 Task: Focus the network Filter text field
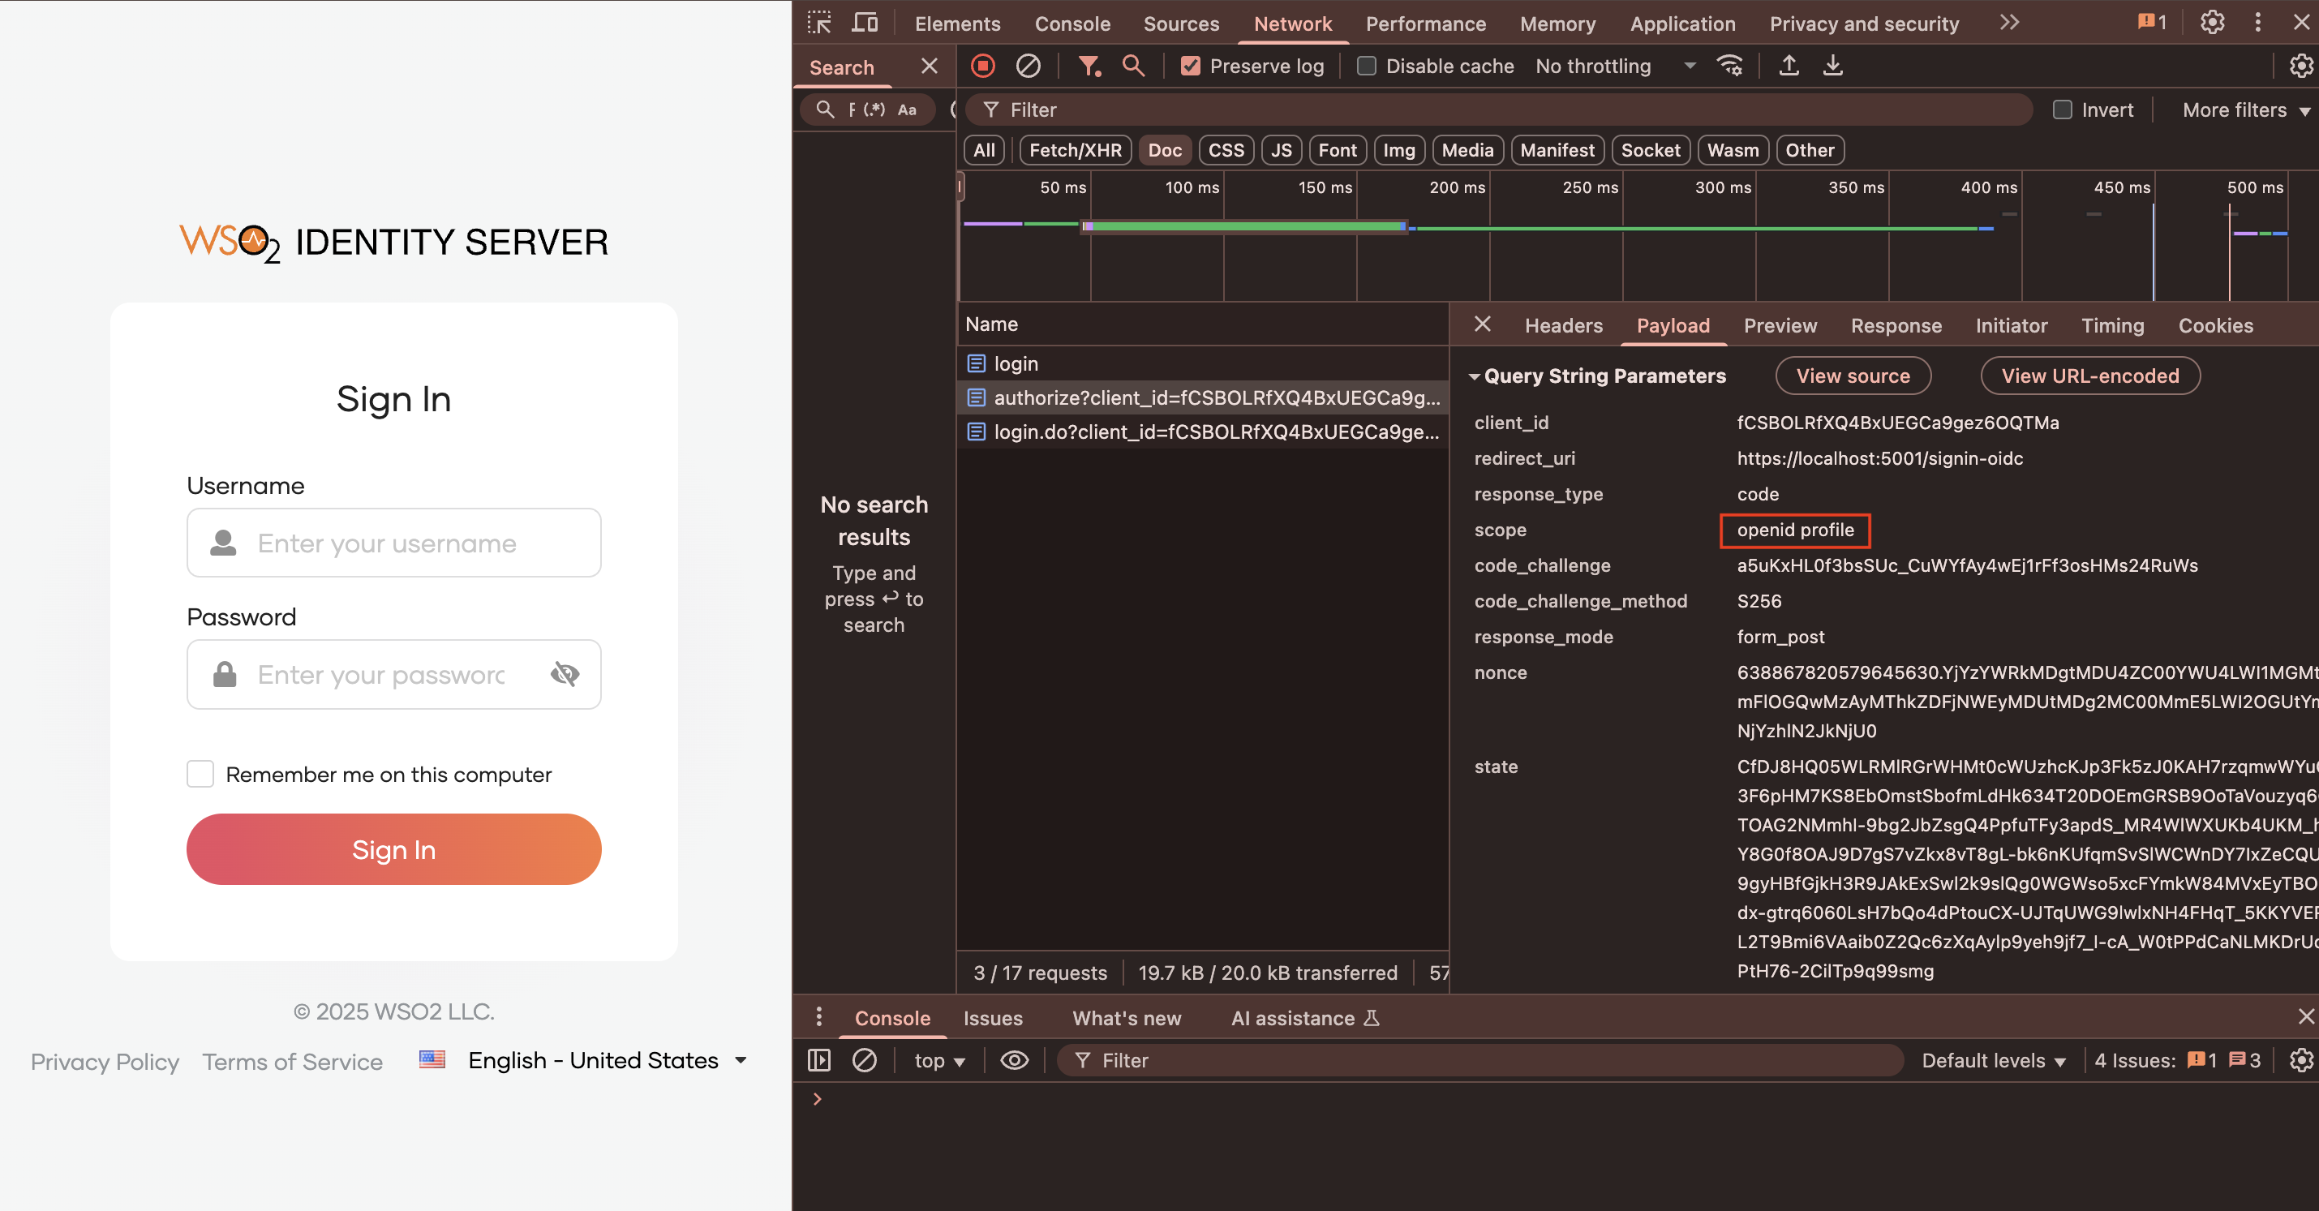1499,110
